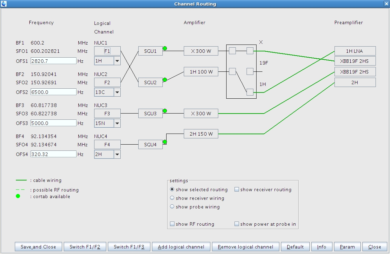Click the 2H preamplifier box

coord(355,82)
